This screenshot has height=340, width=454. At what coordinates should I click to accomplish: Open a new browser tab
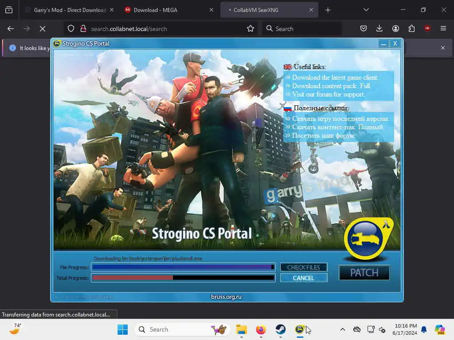click(328, 10)
